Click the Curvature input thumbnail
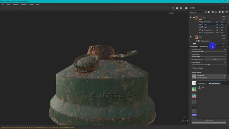The width and height of the screenshot is (229, 129). pos(194,76)
